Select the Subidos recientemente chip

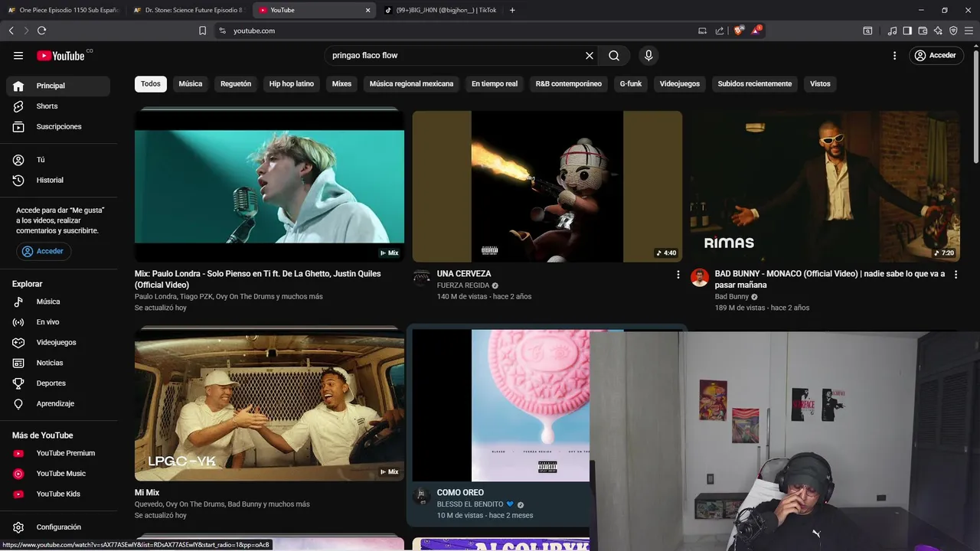[x=755, y=83]
